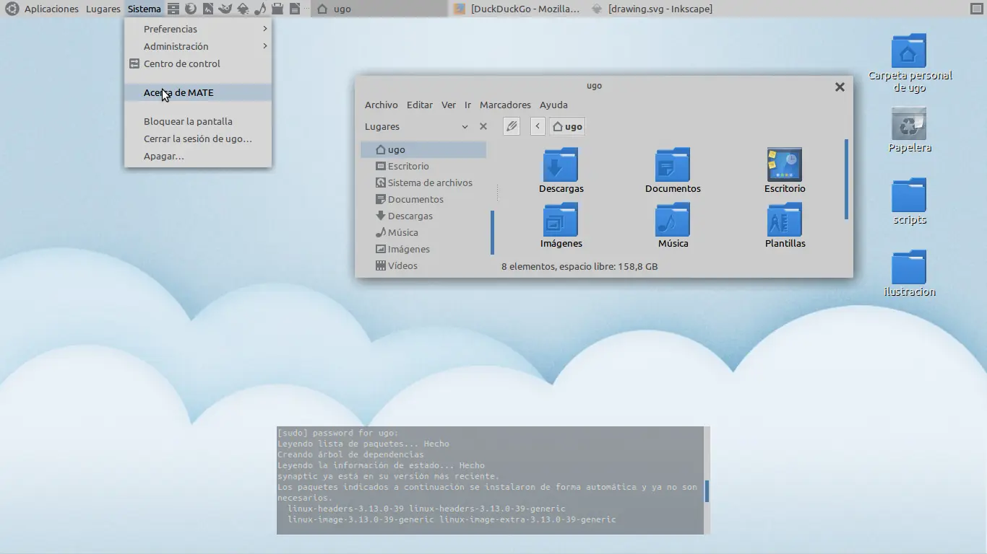Click the places sidebar scrollbar
Viewport: 987px width, 554px height.
pyautogui.click(x=492, y=232)
